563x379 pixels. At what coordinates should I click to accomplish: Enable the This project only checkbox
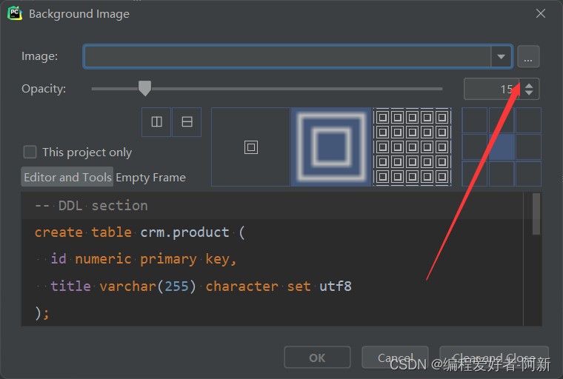30,152
